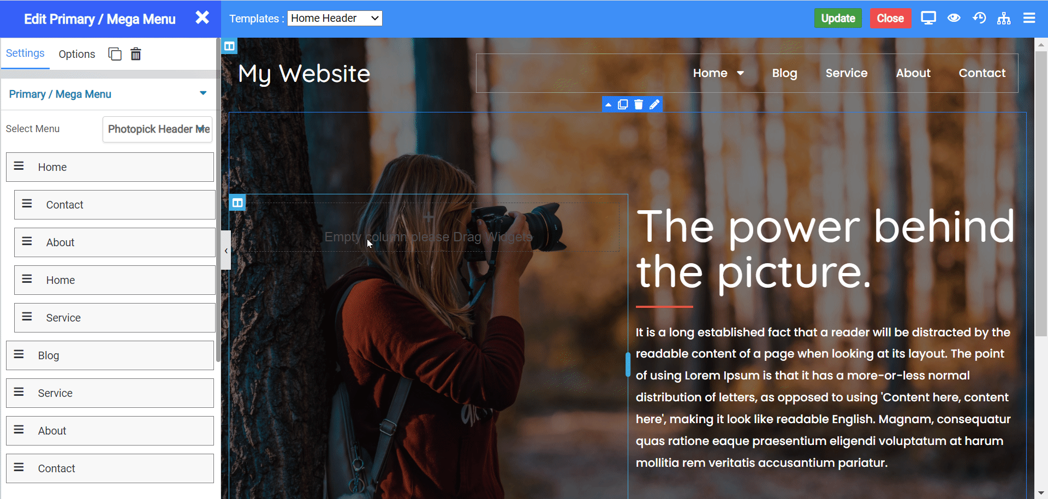Click the pencil edit icon on widget toolbar

[654, 104]
